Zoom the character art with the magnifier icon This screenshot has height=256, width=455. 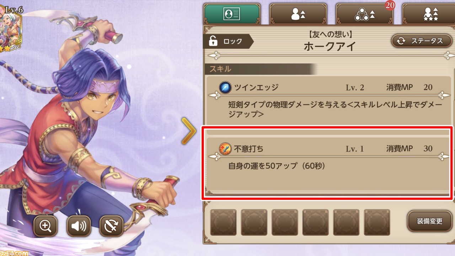(45, 226)
